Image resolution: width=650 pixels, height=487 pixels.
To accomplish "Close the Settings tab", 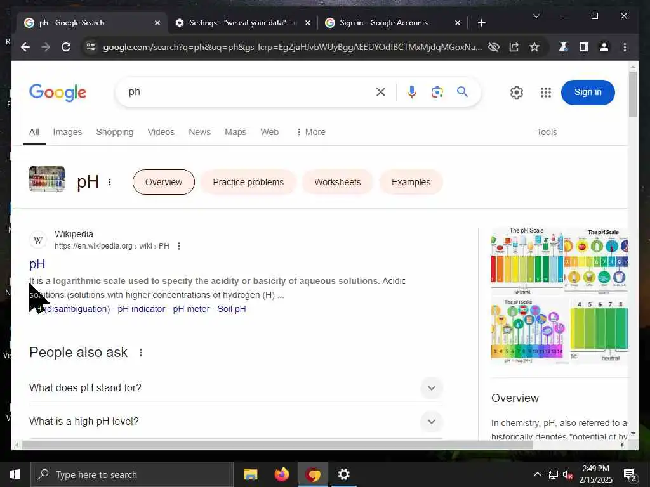I will click(308, 23).
